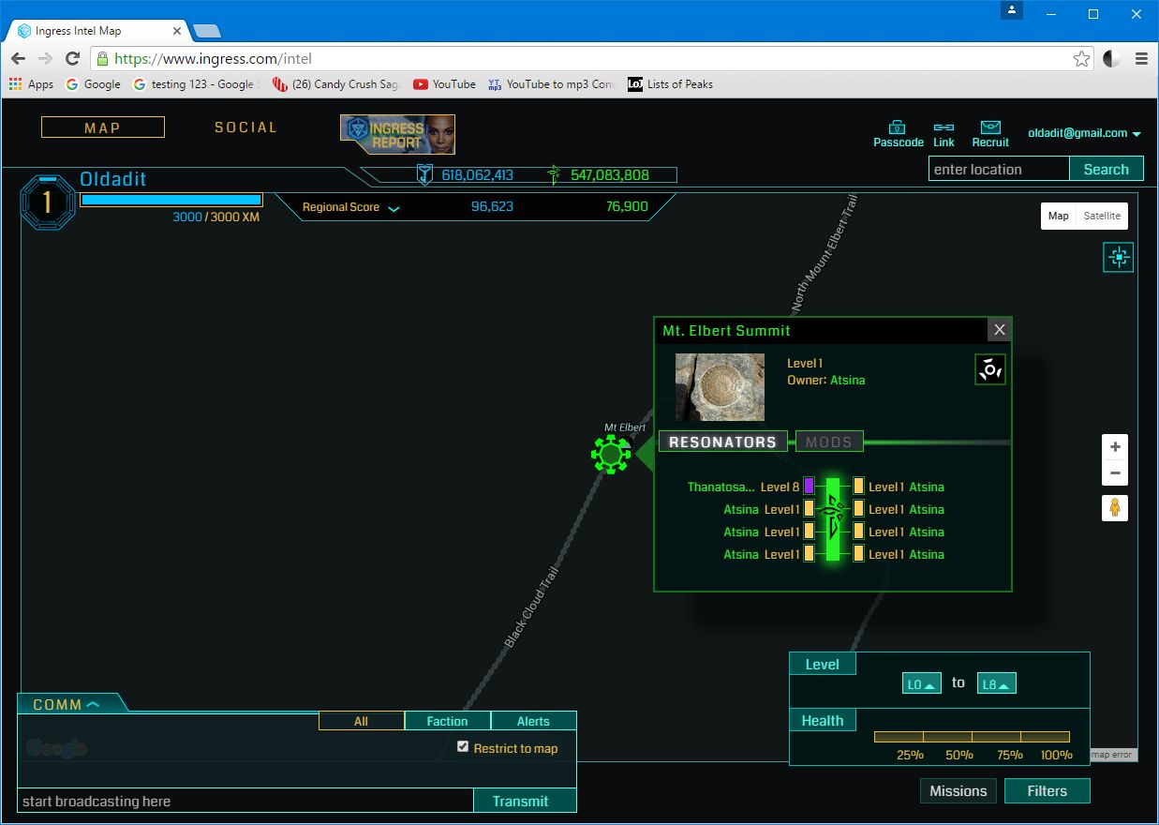Select the Faction comm filter

click(x=447, y=721)
